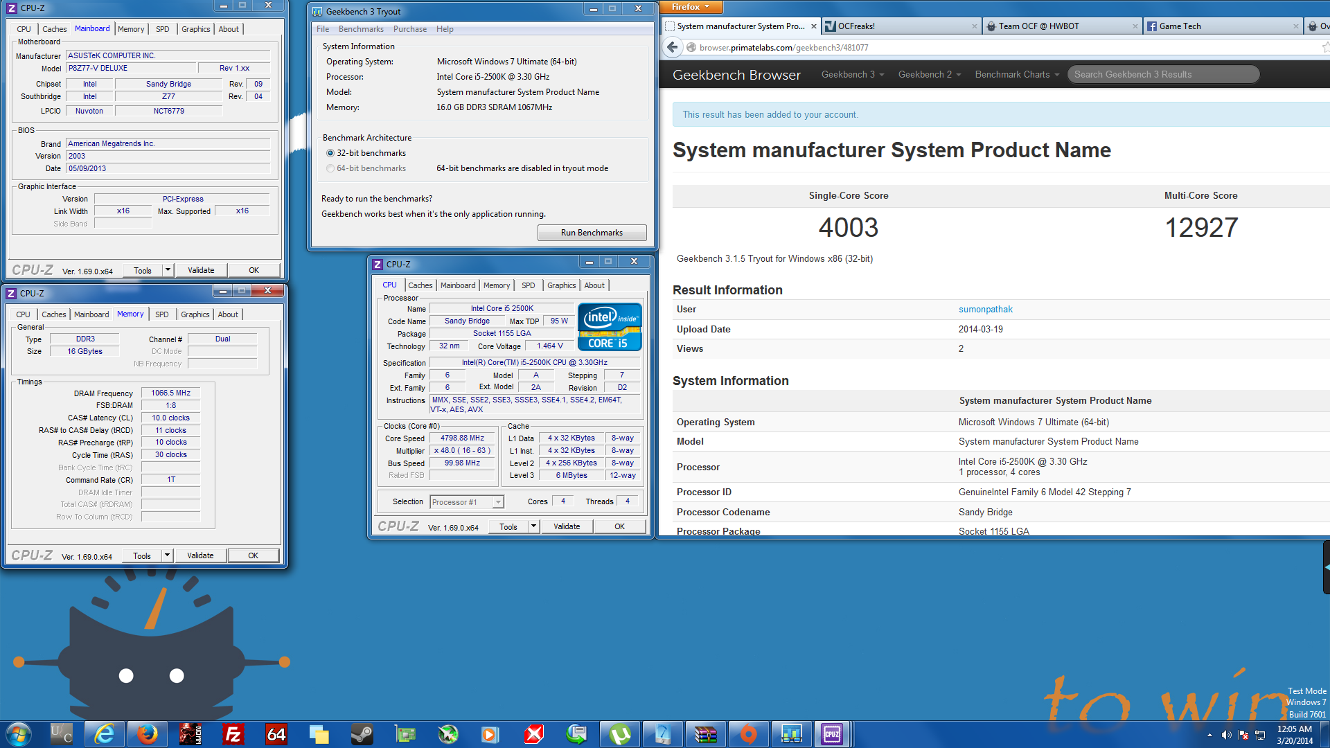Switch to the Game Tech Facebook tab

coord(1180,26)
